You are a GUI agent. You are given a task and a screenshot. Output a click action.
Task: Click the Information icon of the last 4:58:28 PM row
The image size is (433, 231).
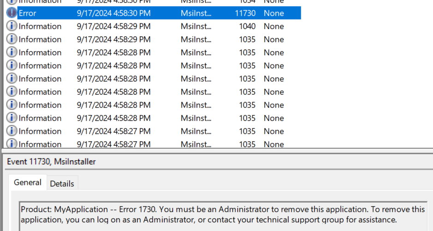12,118
